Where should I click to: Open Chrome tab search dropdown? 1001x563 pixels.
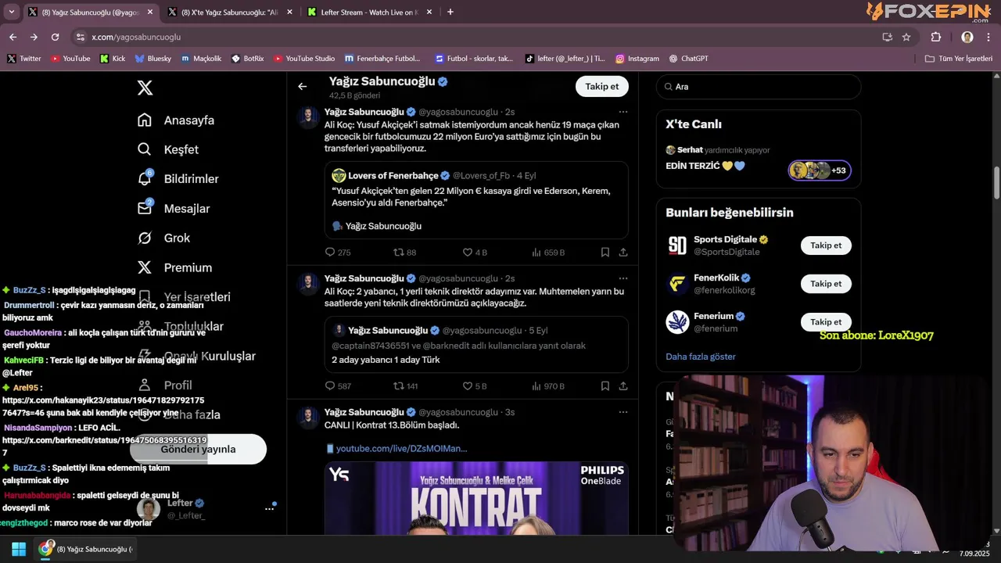(x=11, y=12)
